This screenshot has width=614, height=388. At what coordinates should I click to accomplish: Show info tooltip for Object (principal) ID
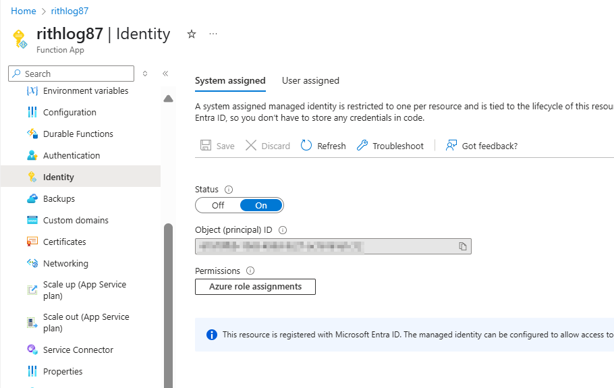pos(283,230)
